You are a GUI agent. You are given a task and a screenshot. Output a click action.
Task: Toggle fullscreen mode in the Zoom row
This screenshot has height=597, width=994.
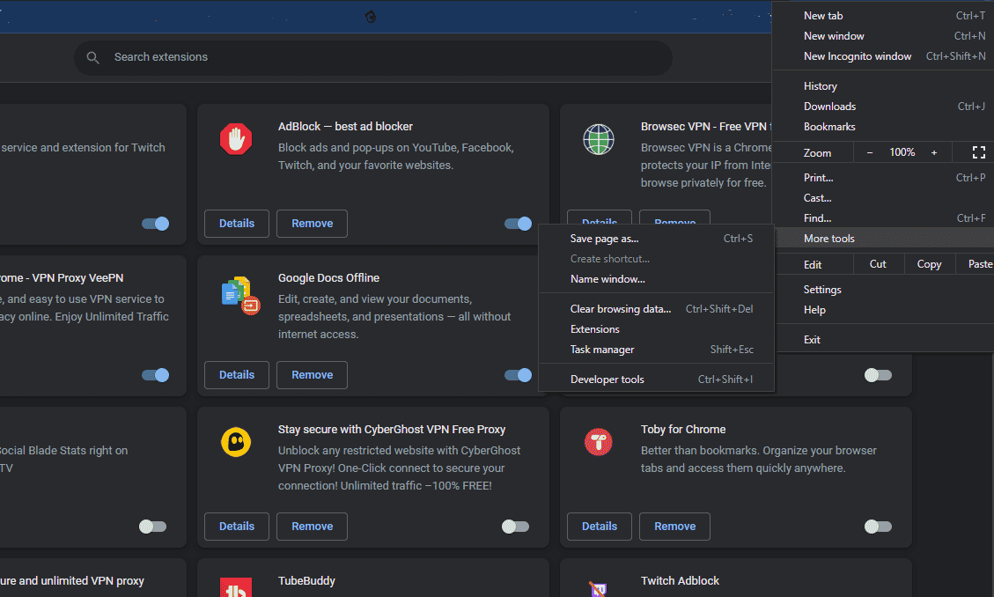[979, 152]
